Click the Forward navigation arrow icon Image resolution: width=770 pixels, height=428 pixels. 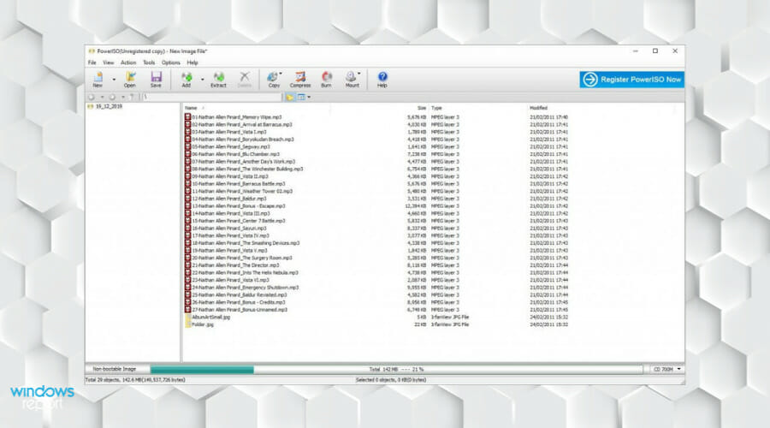click(x=112, y=98)
